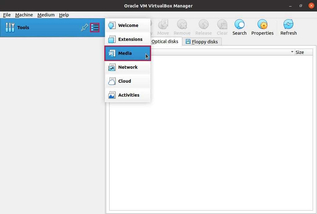
Task: Click the Tools hamburger menu icon
Action: pyautogui.click(x=95, y=28)
